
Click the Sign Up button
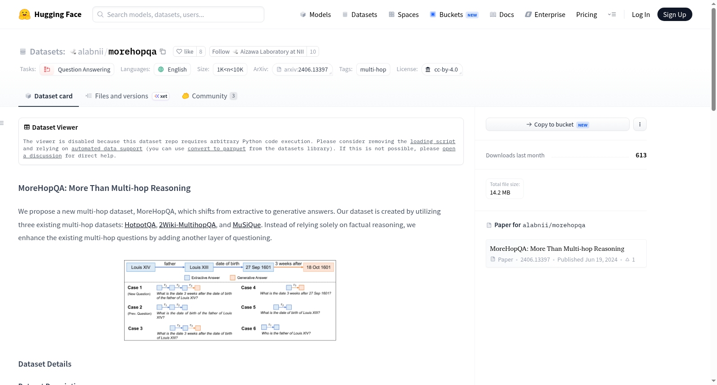pos(674,14)
